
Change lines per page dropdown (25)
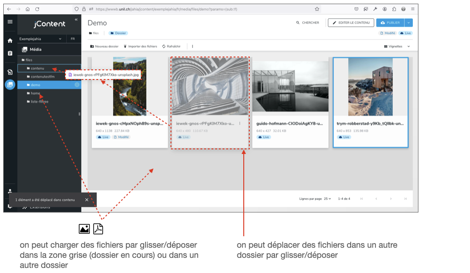point(327,199)
